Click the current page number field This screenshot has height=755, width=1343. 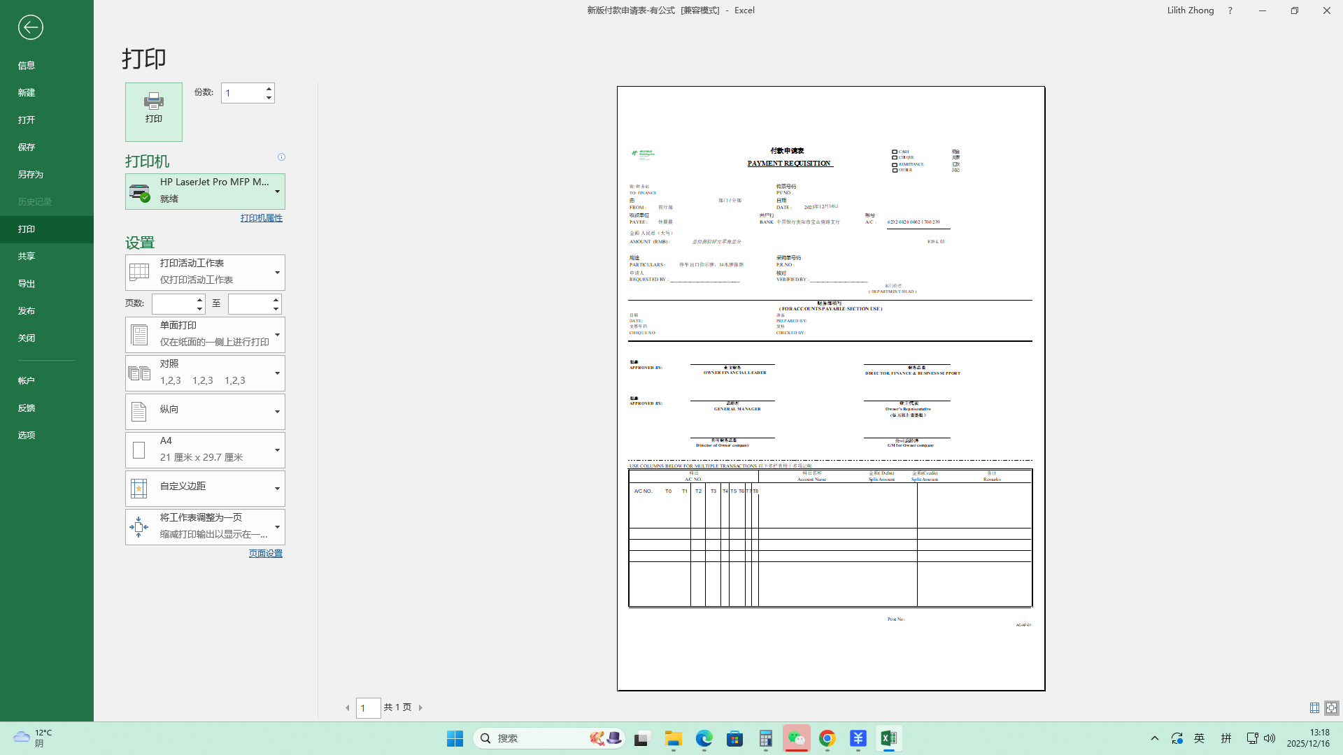pyautogui.click(x=368, y=708)
